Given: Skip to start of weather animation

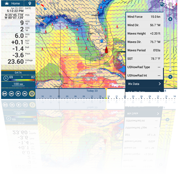Looking at the screenshot, I should click(5, 94).
